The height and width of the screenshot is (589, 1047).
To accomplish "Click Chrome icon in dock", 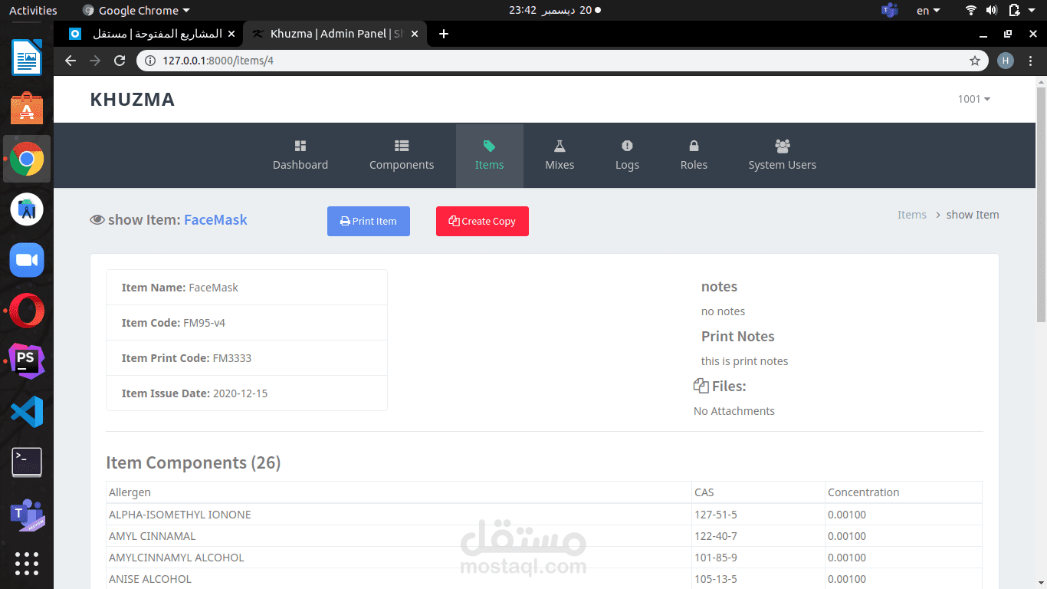I will [27, 159].
